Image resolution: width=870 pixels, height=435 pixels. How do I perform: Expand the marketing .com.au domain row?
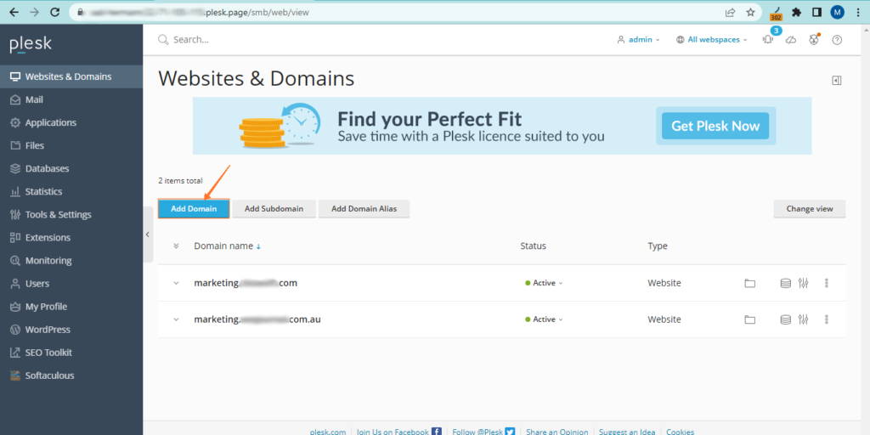[176, 319]
